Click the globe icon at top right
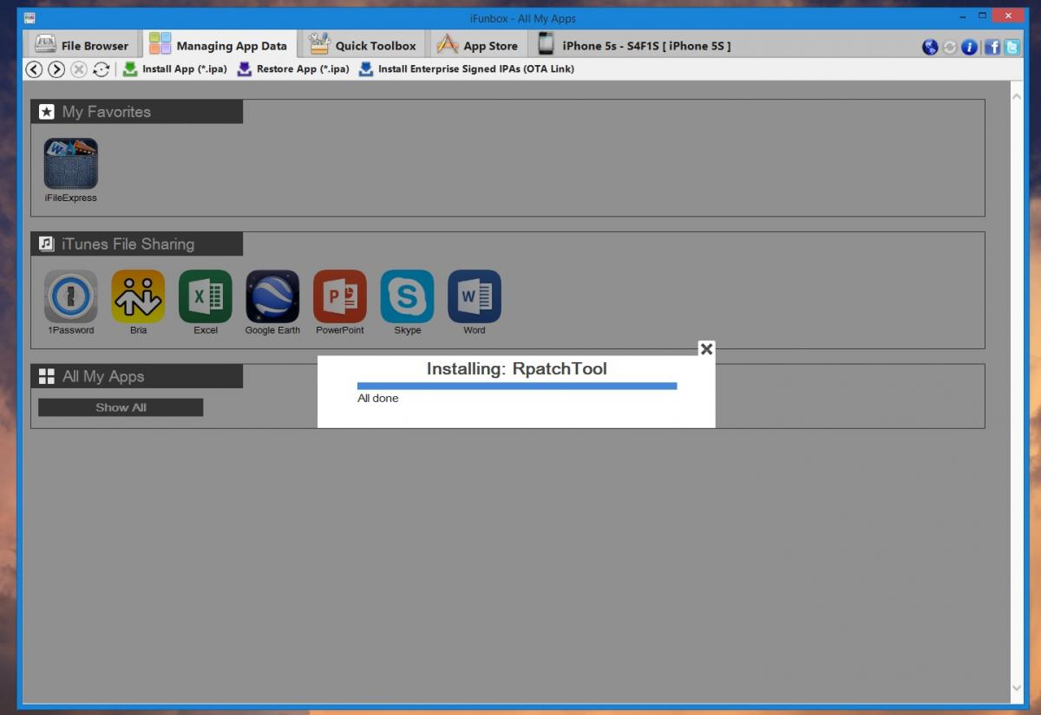The image size is (1041, 715). click(930, 47)
